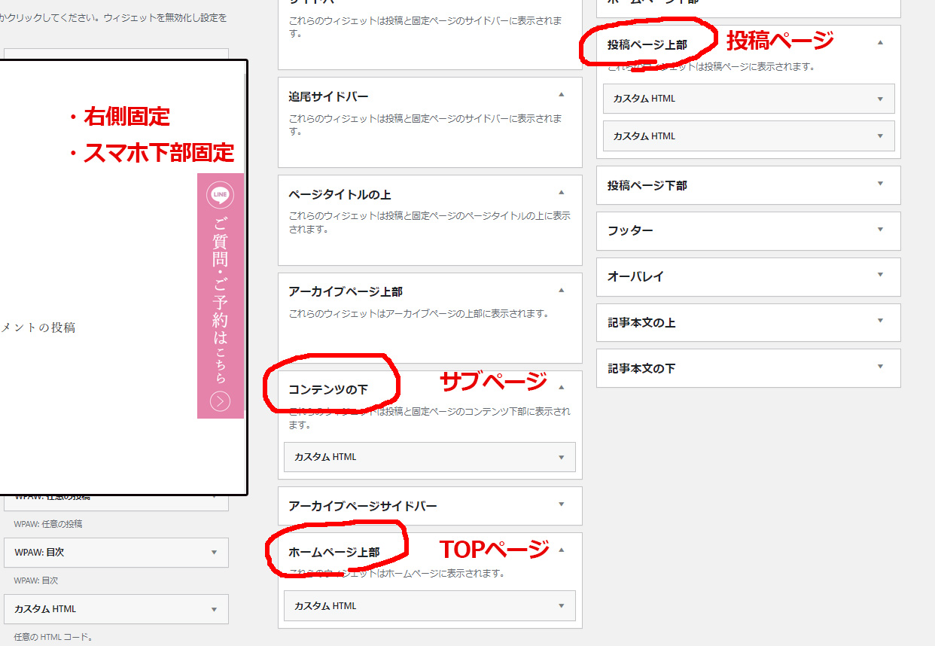This screenshot has width=935, height=646.
Task: Collapse the ホームページ上部 widget area arrow
Action: pyautogui.click(x=561, y=550)
